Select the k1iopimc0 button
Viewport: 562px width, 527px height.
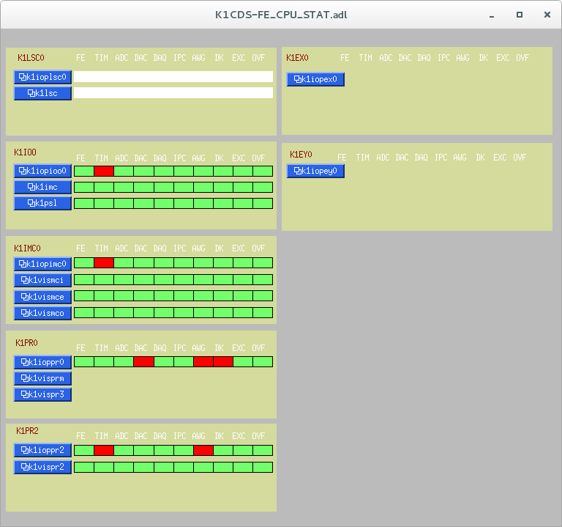pyautogui.click(x=42, y=263)
